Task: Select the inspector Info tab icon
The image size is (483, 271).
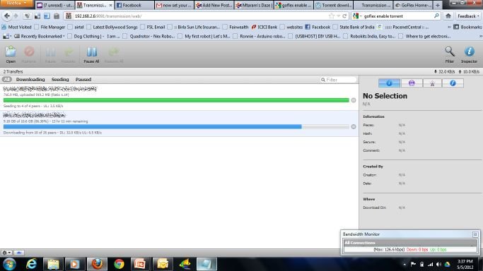Action: (389, 83)
